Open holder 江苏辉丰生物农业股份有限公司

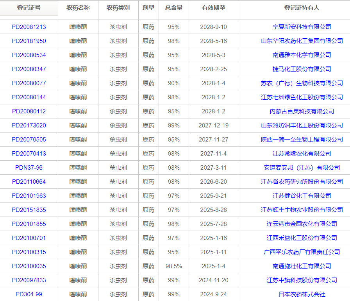tap(302, 210)
